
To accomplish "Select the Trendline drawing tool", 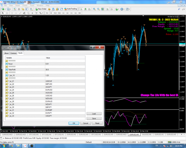I will tap(20, 13).
